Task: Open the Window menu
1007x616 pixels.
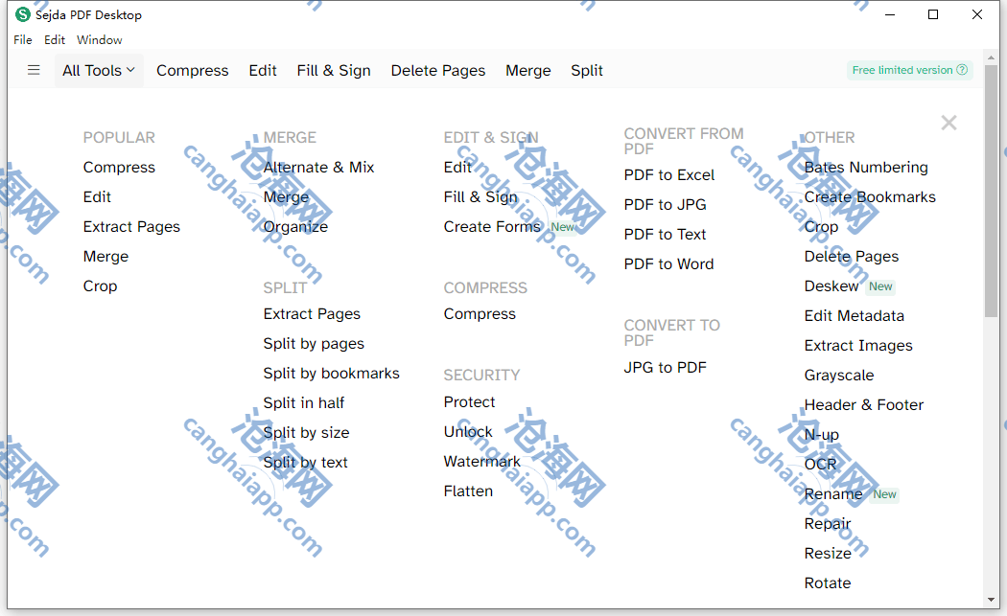Action: [x=100, y=40]
